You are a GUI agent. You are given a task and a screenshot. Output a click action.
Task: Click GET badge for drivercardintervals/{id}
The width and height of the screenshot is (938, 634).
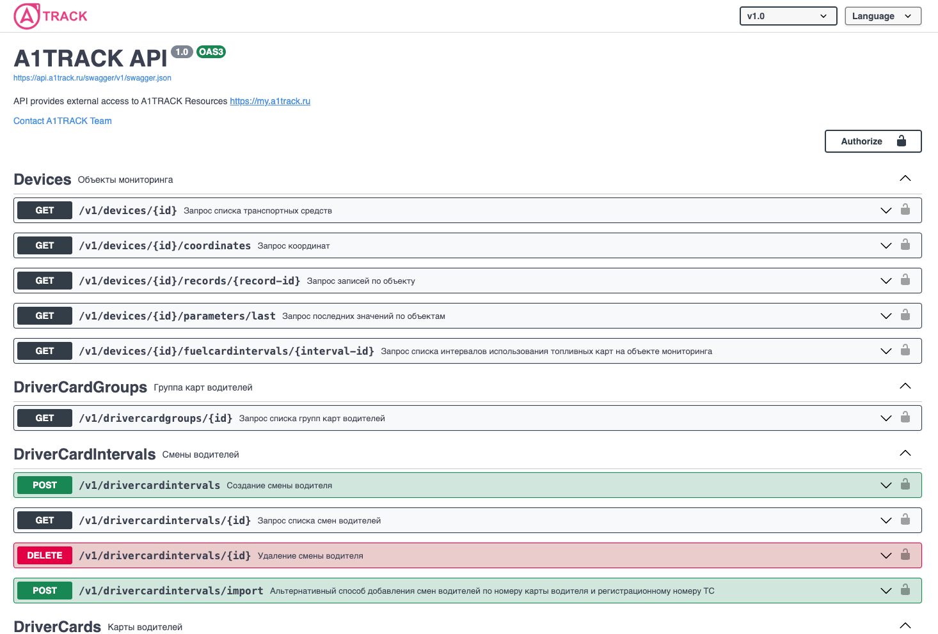[45, 520]
